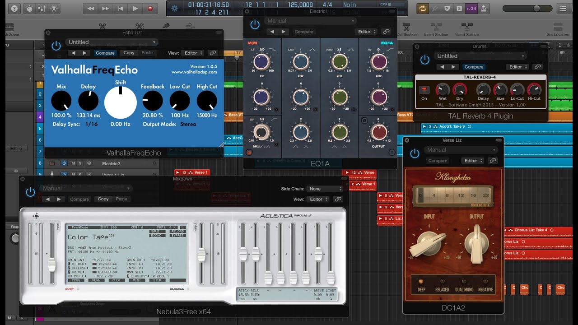The image size is (578, 325).
Task: Open www.valhalladsp.com link in ValhallaFreqEcho
Action: click(x=194, y=72)
